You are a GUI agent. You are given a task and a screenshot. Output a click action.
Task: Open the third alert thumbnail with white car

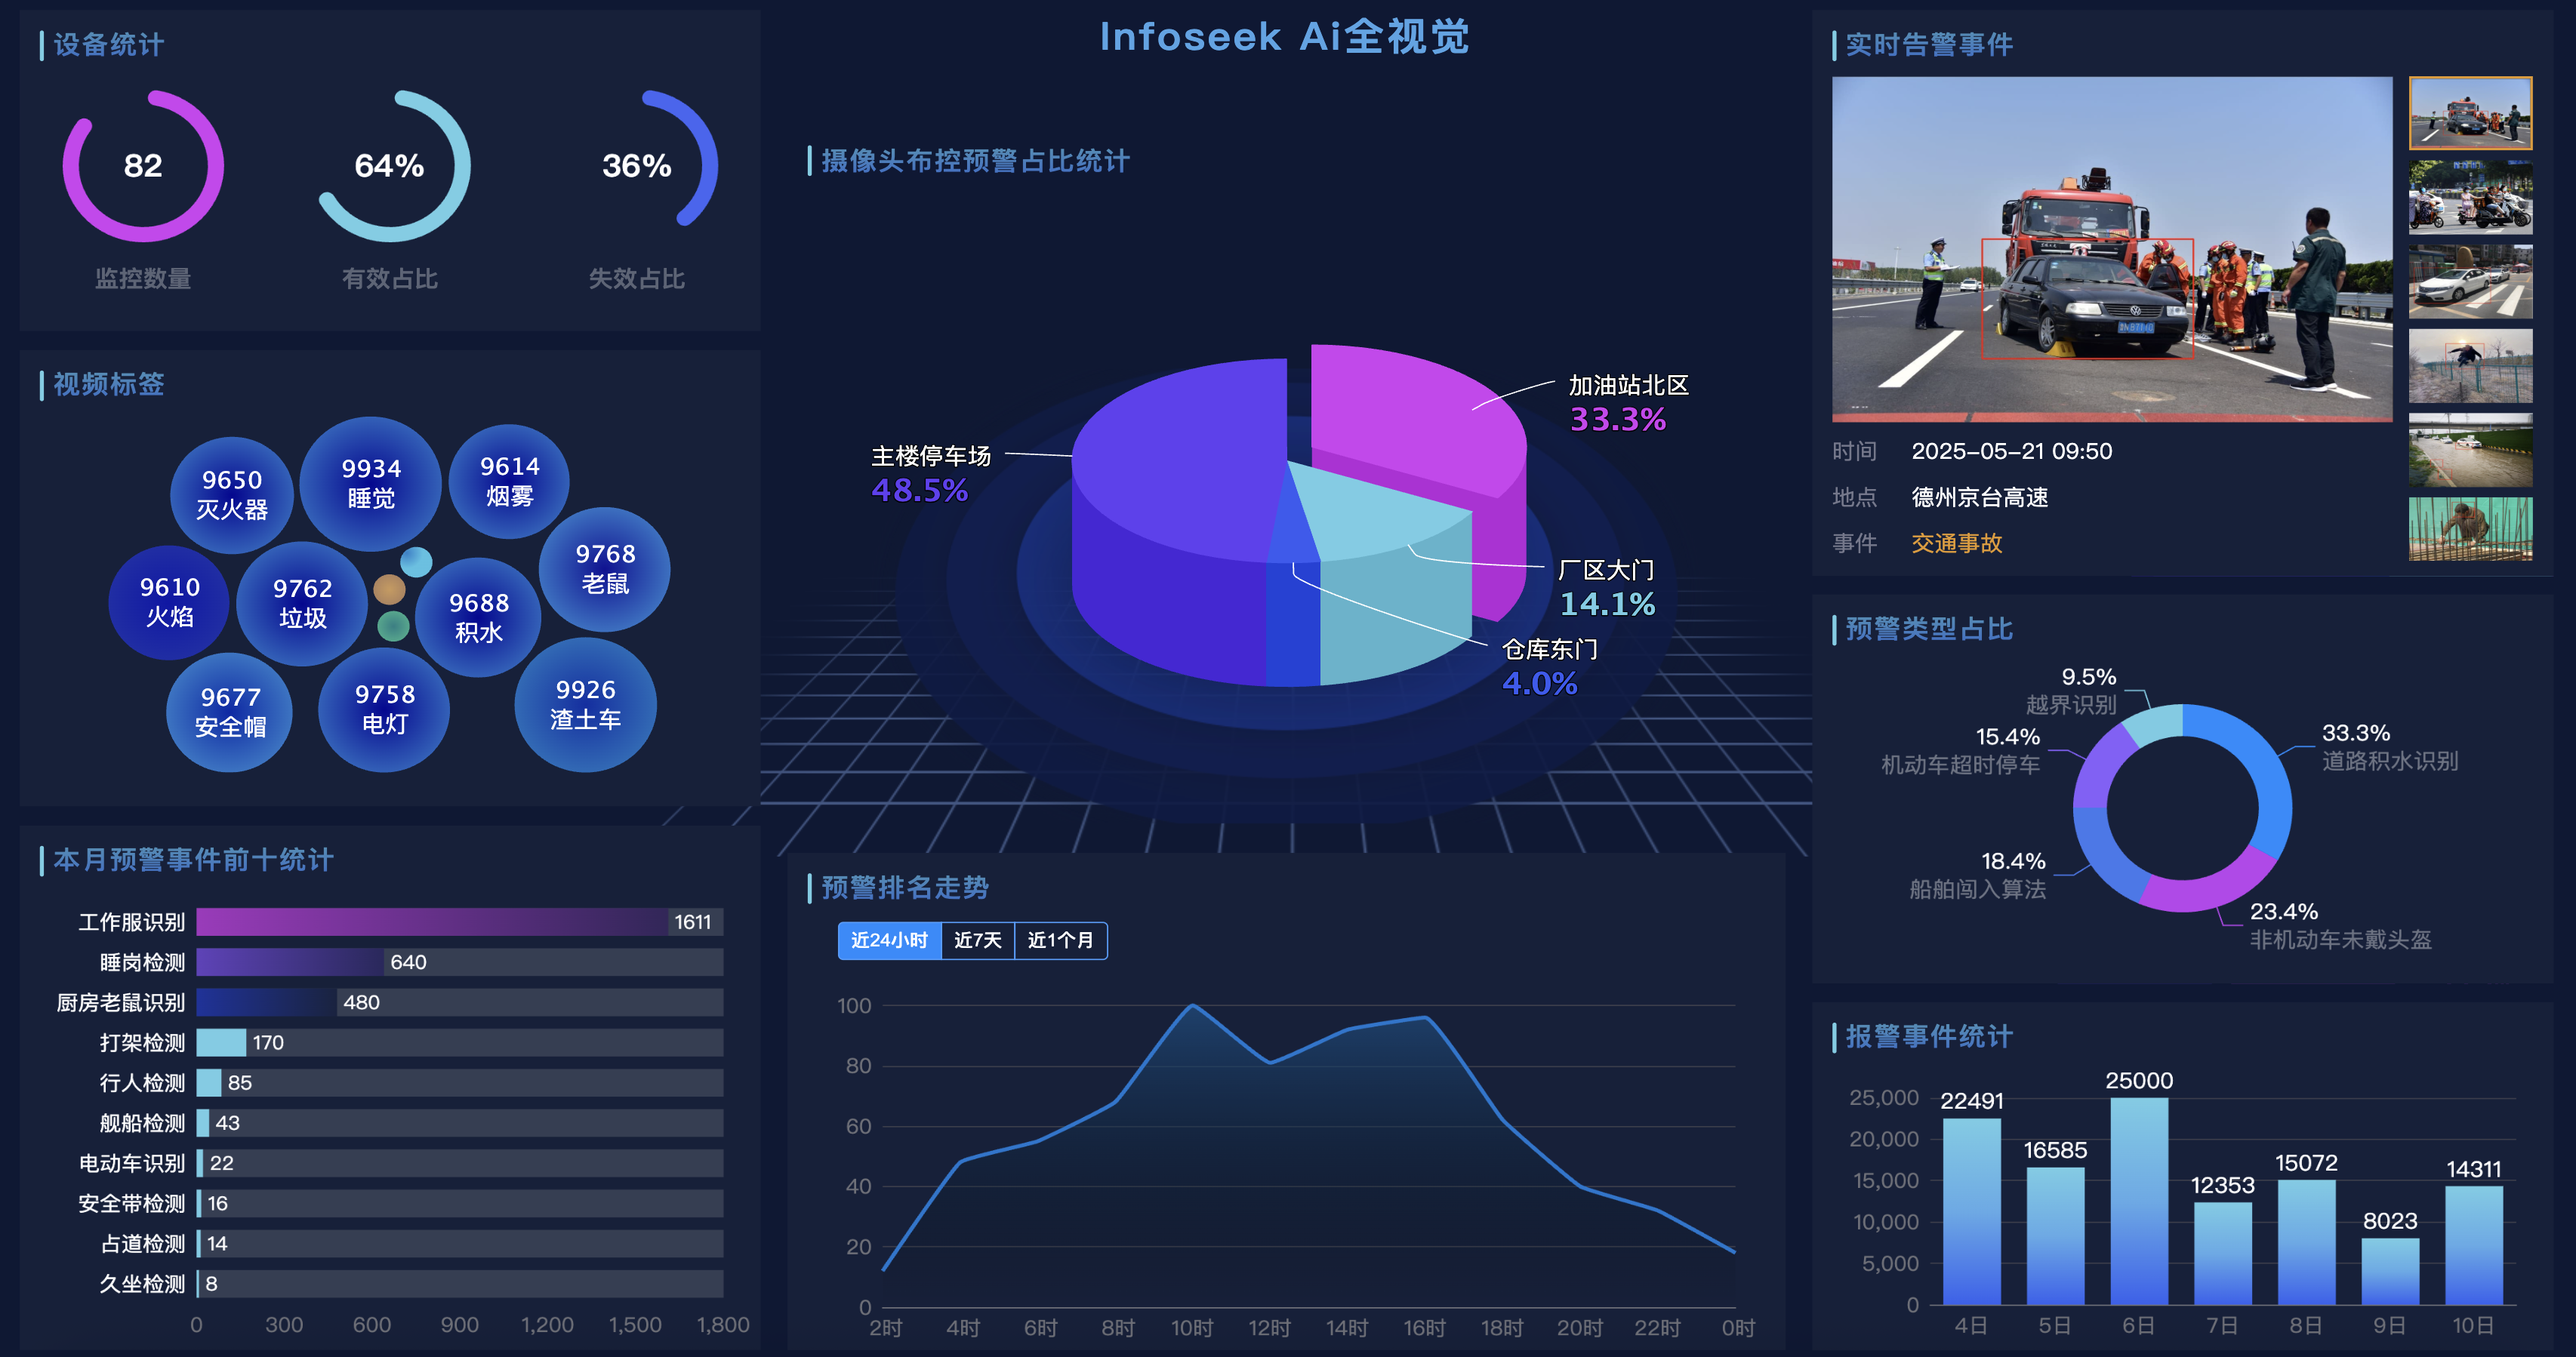tap(2470, 281)
